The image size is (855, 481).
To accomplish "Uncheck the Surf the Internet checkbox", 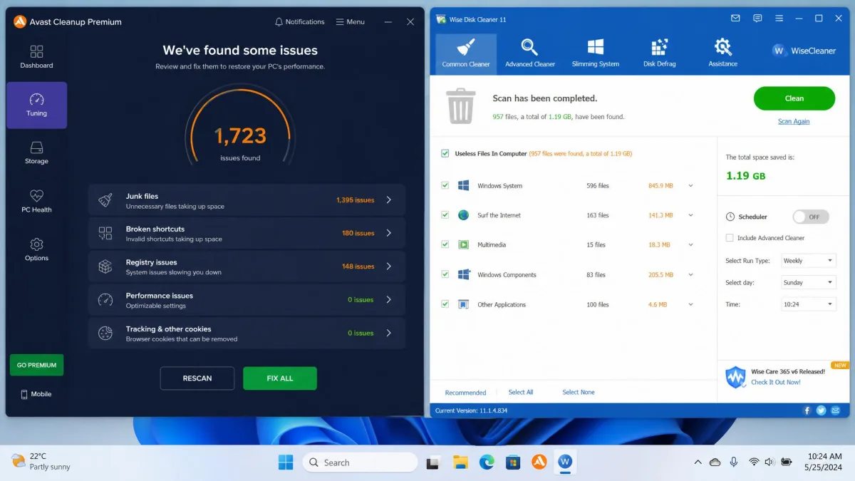I will 445,215.
